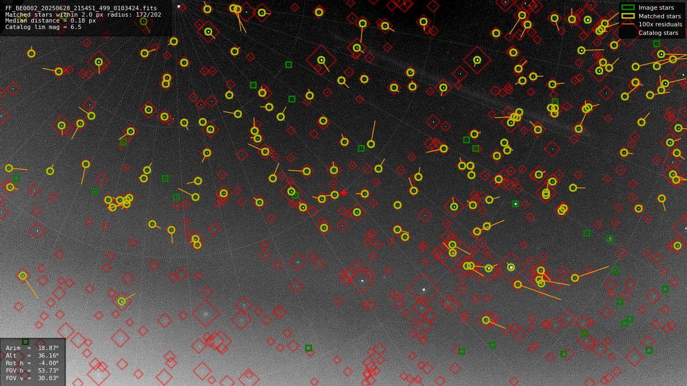Click the green Image stars legend swatch
The height and width of the screenshot is (386, 687).
(x=627, y=8)
